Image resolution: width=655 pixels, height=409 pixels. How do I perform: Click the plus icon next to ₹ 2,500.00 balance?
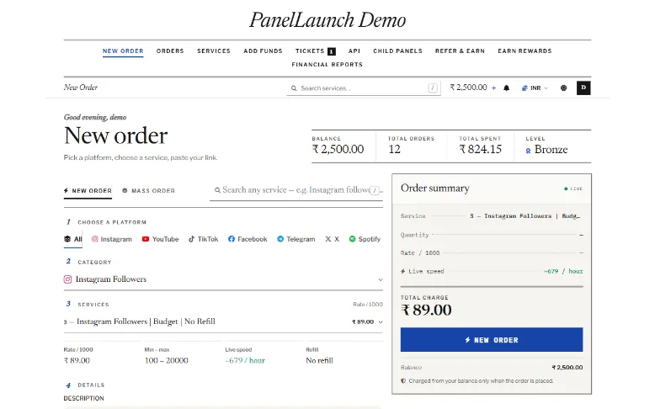tap(493, 88)
